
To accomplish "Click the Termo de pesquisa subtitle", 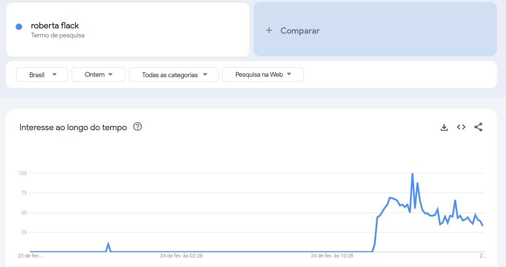I will pos(58,35).
